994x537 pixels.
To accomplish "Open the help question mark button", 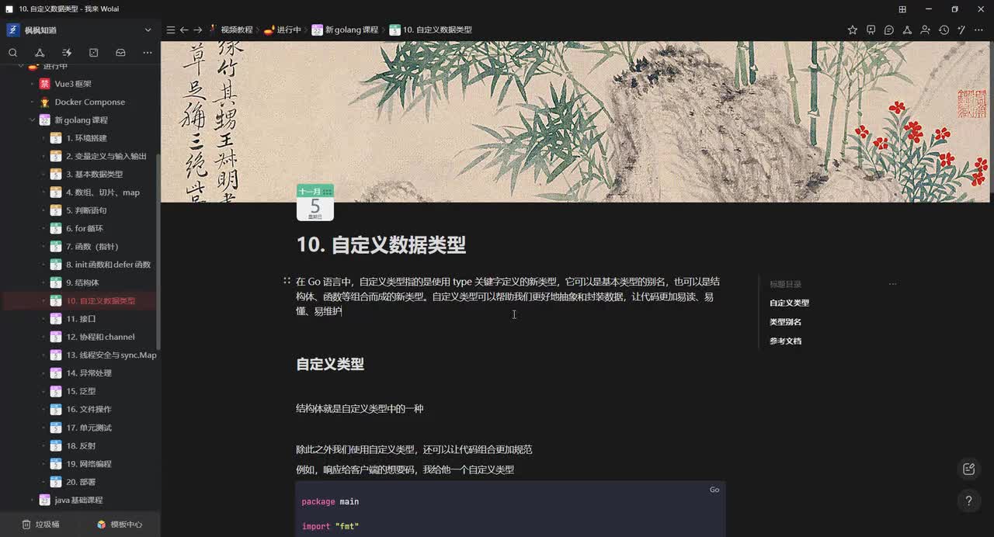I will (x=968, y=501).
